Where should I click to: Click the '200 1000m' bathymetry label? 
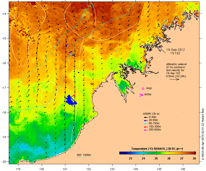(x=84, y=155)
